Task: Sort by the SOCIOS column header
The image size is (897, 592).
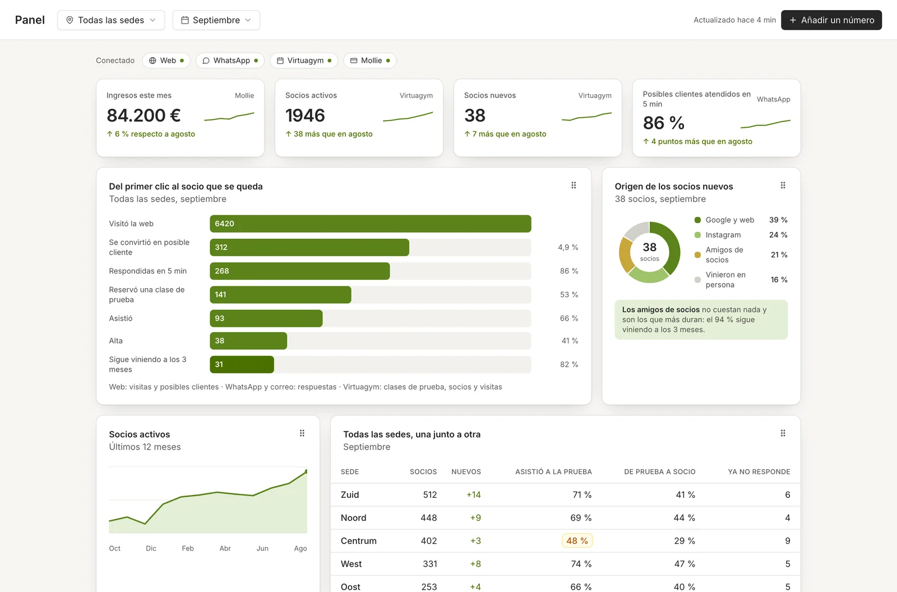Action: [423, 472]
